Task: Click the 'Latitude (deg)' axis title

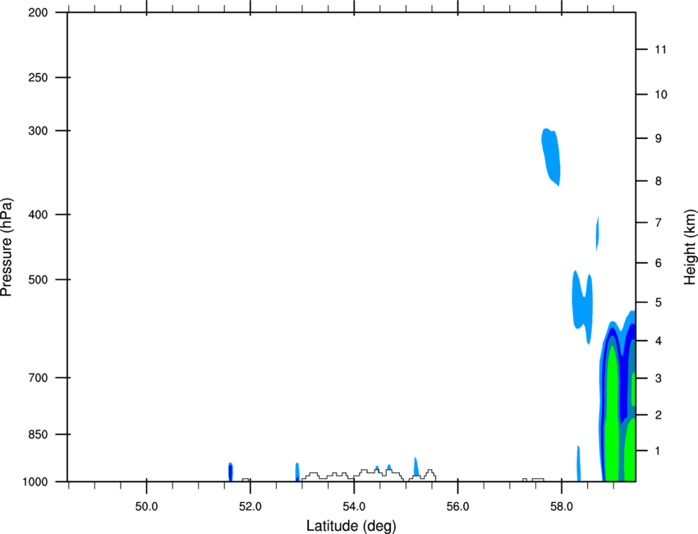Action: (x=351, y=526)
